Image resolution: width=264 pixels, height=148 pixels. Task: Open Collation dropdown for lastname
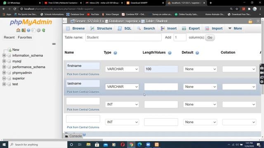click(x=239, y=87)
